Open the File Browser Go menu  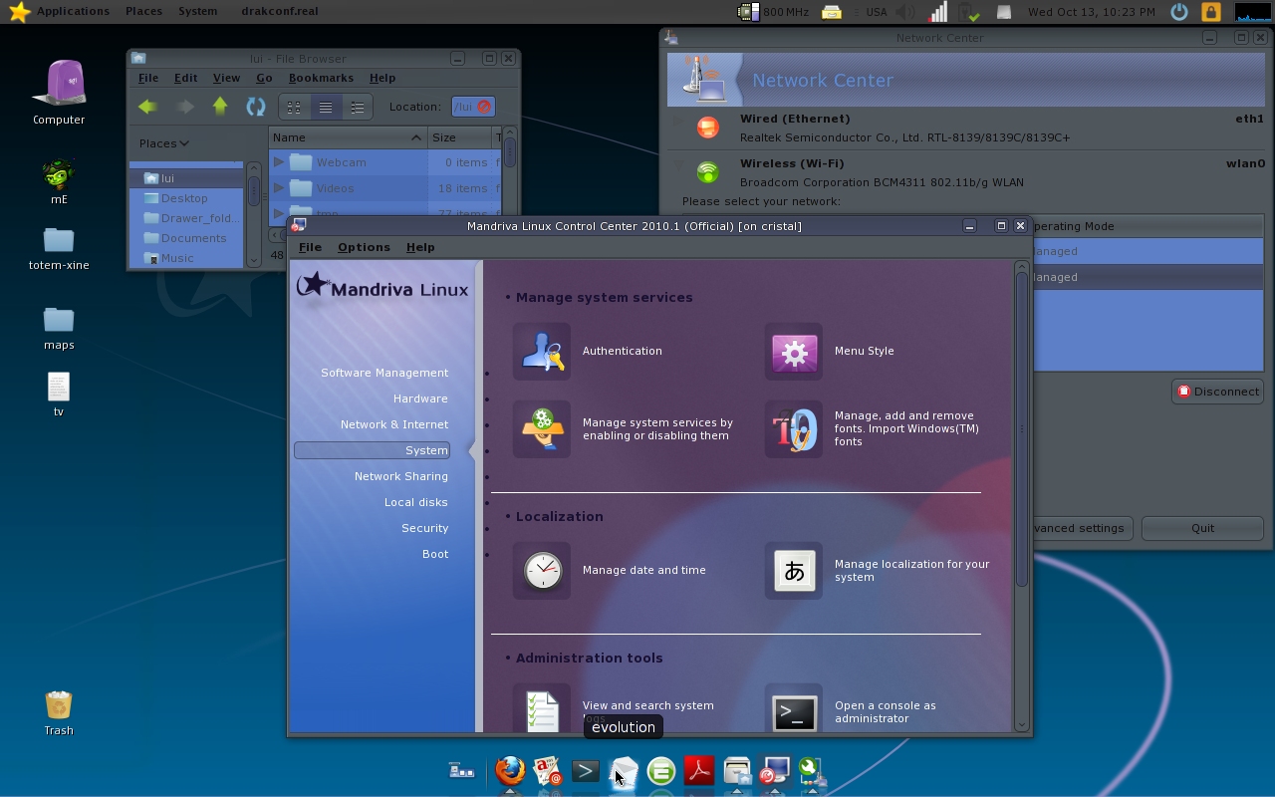[x=264, y=78]
